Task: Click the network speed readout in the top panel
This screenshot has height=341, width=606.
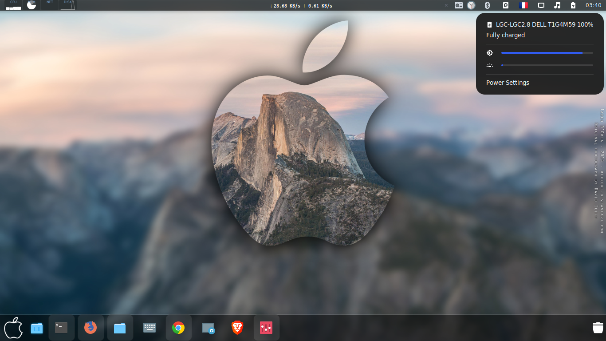Action: (x=301, y=6)
